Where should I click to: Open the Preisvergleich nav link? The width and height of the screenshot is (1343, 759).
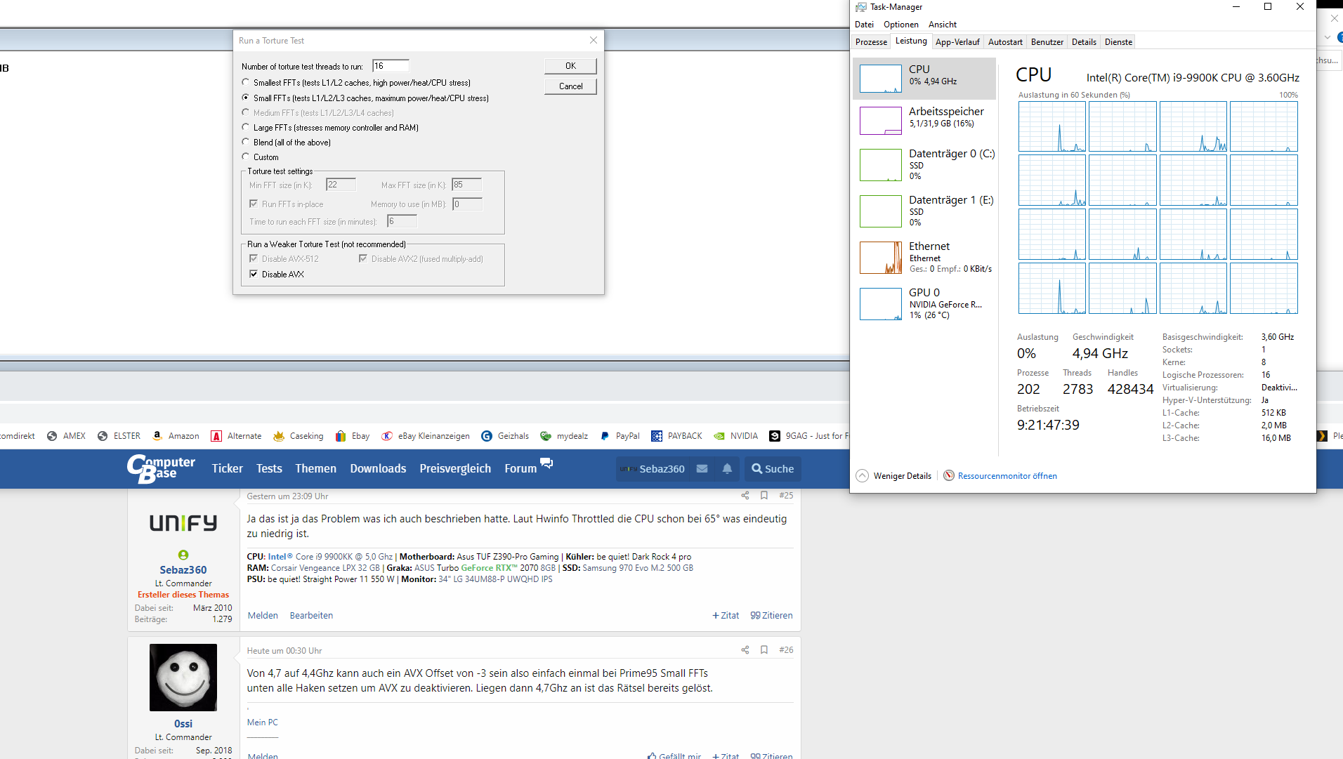[x=455, y=468]
